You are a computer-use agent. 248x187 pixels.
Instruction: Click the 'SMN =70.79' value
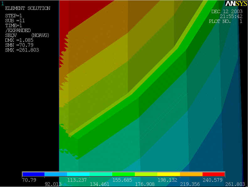[19, 45]
